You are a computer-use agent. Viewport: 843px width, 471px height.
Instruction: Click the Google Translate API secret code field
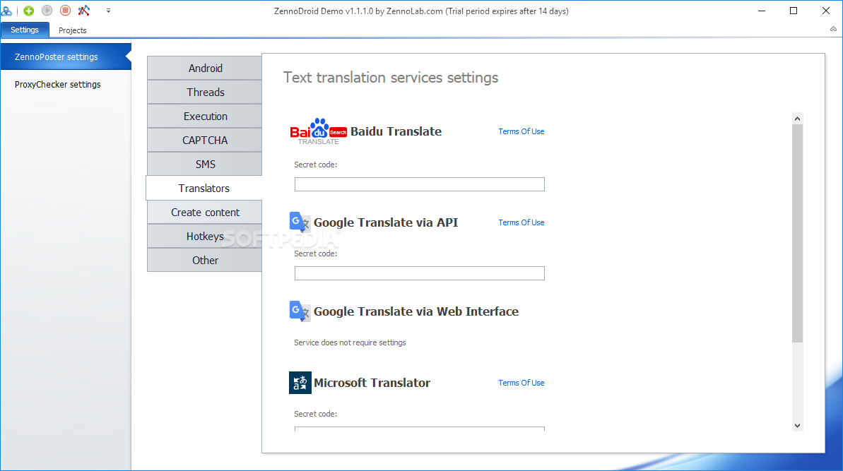pos(419,273)
